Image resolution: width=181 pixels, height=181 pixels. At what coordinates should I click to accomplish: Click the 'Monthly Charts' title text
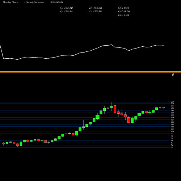coord(10,2)
